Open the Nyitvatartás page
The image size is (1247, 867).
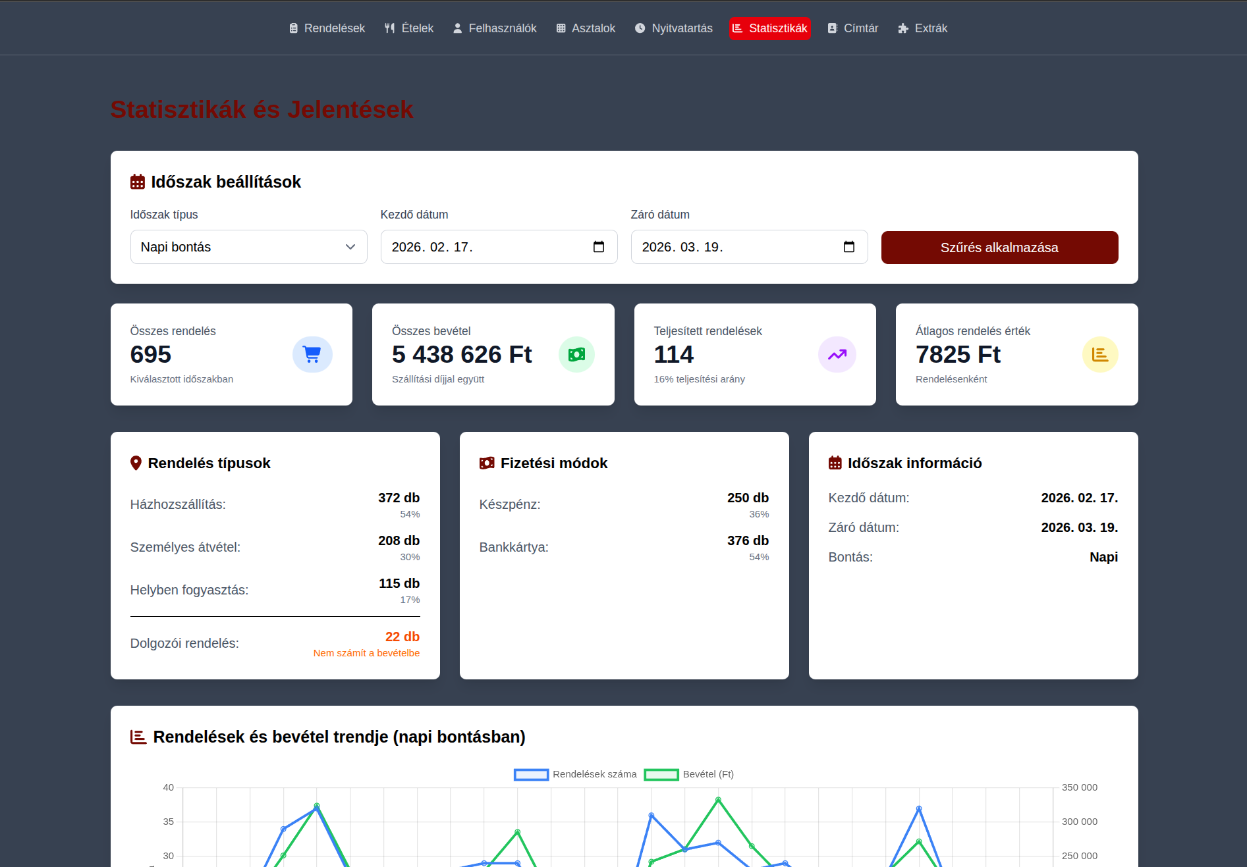pos(674,28)
